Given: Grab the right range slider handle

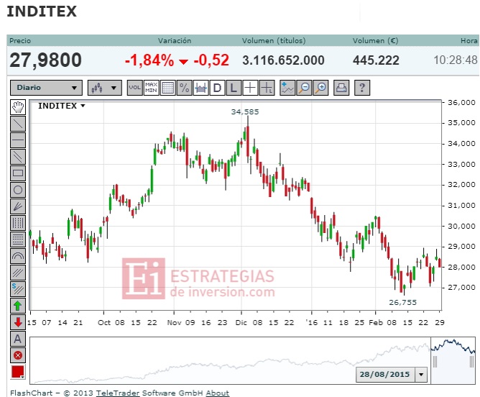Looking at the screenshot, I should [x=471, y=362].
